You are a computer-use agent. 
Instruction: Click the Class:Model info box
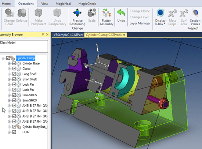tap(24, 46)
